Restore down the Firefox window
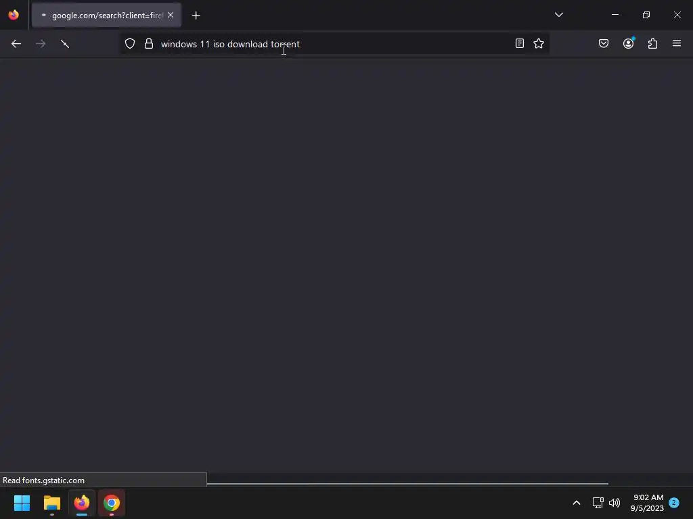 [646, 15]
